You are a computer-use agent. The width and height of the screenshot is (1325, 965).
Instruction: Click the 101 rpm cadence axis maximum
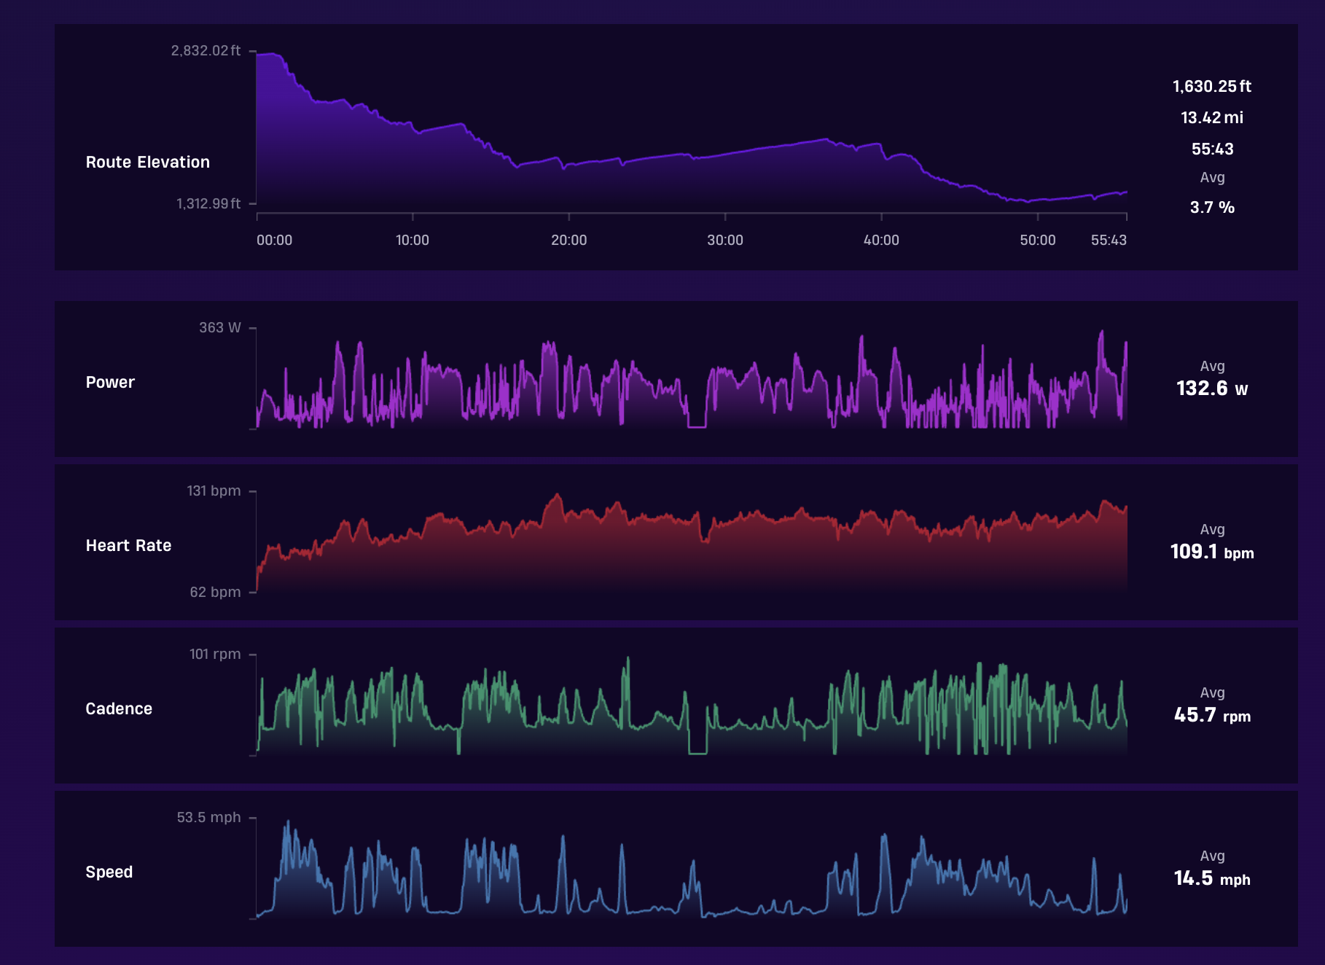click(x=215, y=654)
